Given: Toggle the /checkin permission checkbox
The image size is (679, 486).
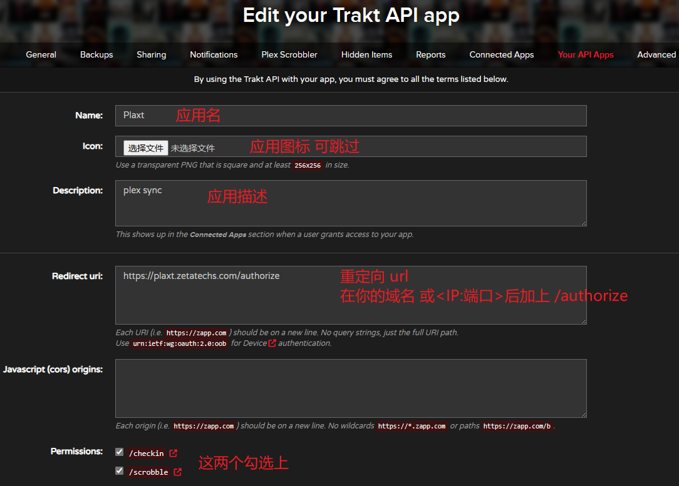Looking at the screenshot, I should [x=120, y=452].
